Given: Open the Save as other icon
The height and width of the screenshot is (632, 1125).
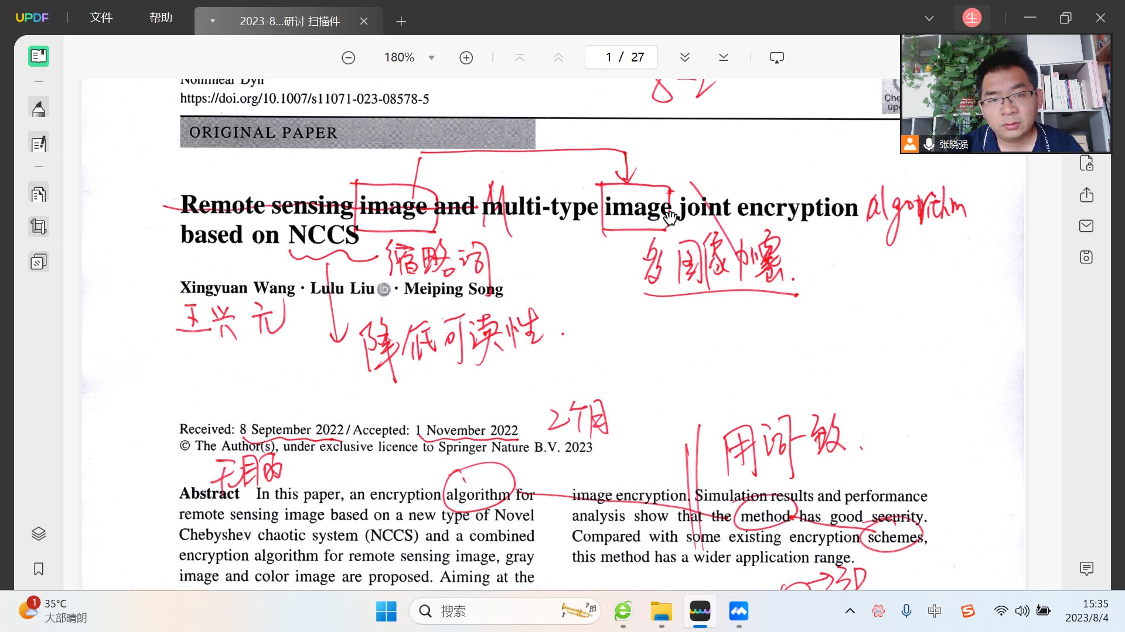Looking at the screenshot, I should coord(1087,257).
